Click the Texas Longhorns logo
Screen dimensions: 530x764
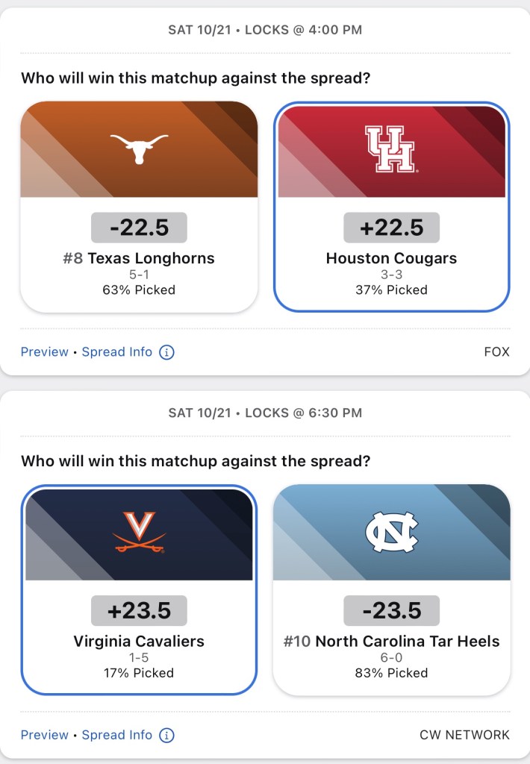pyautogui.click(x=139, y=148)
